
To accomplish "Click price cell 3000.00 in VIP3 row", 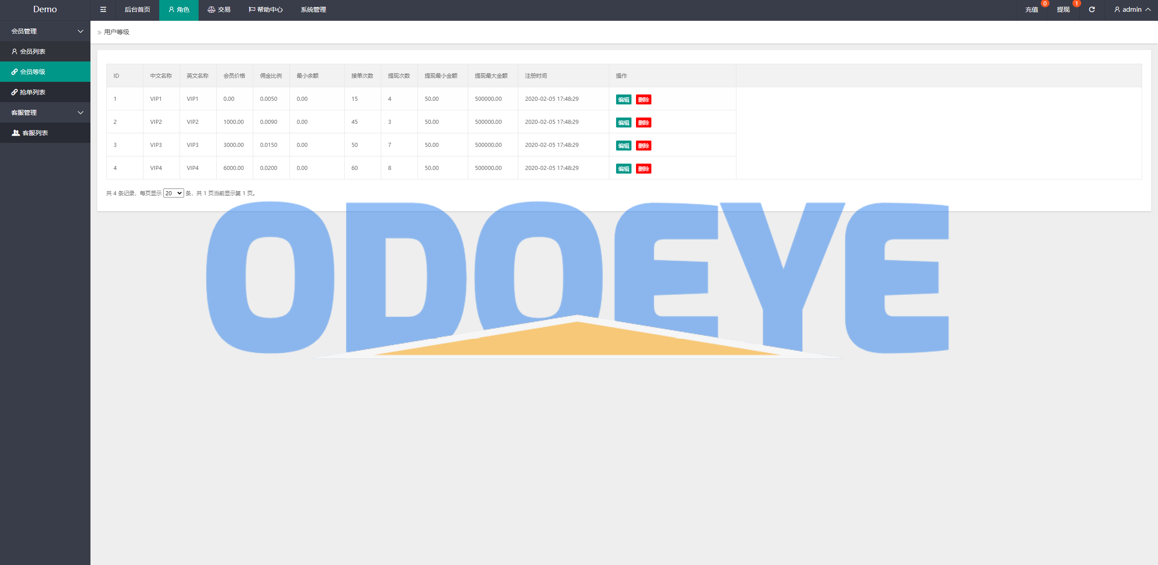I will [x=233, y=145].
